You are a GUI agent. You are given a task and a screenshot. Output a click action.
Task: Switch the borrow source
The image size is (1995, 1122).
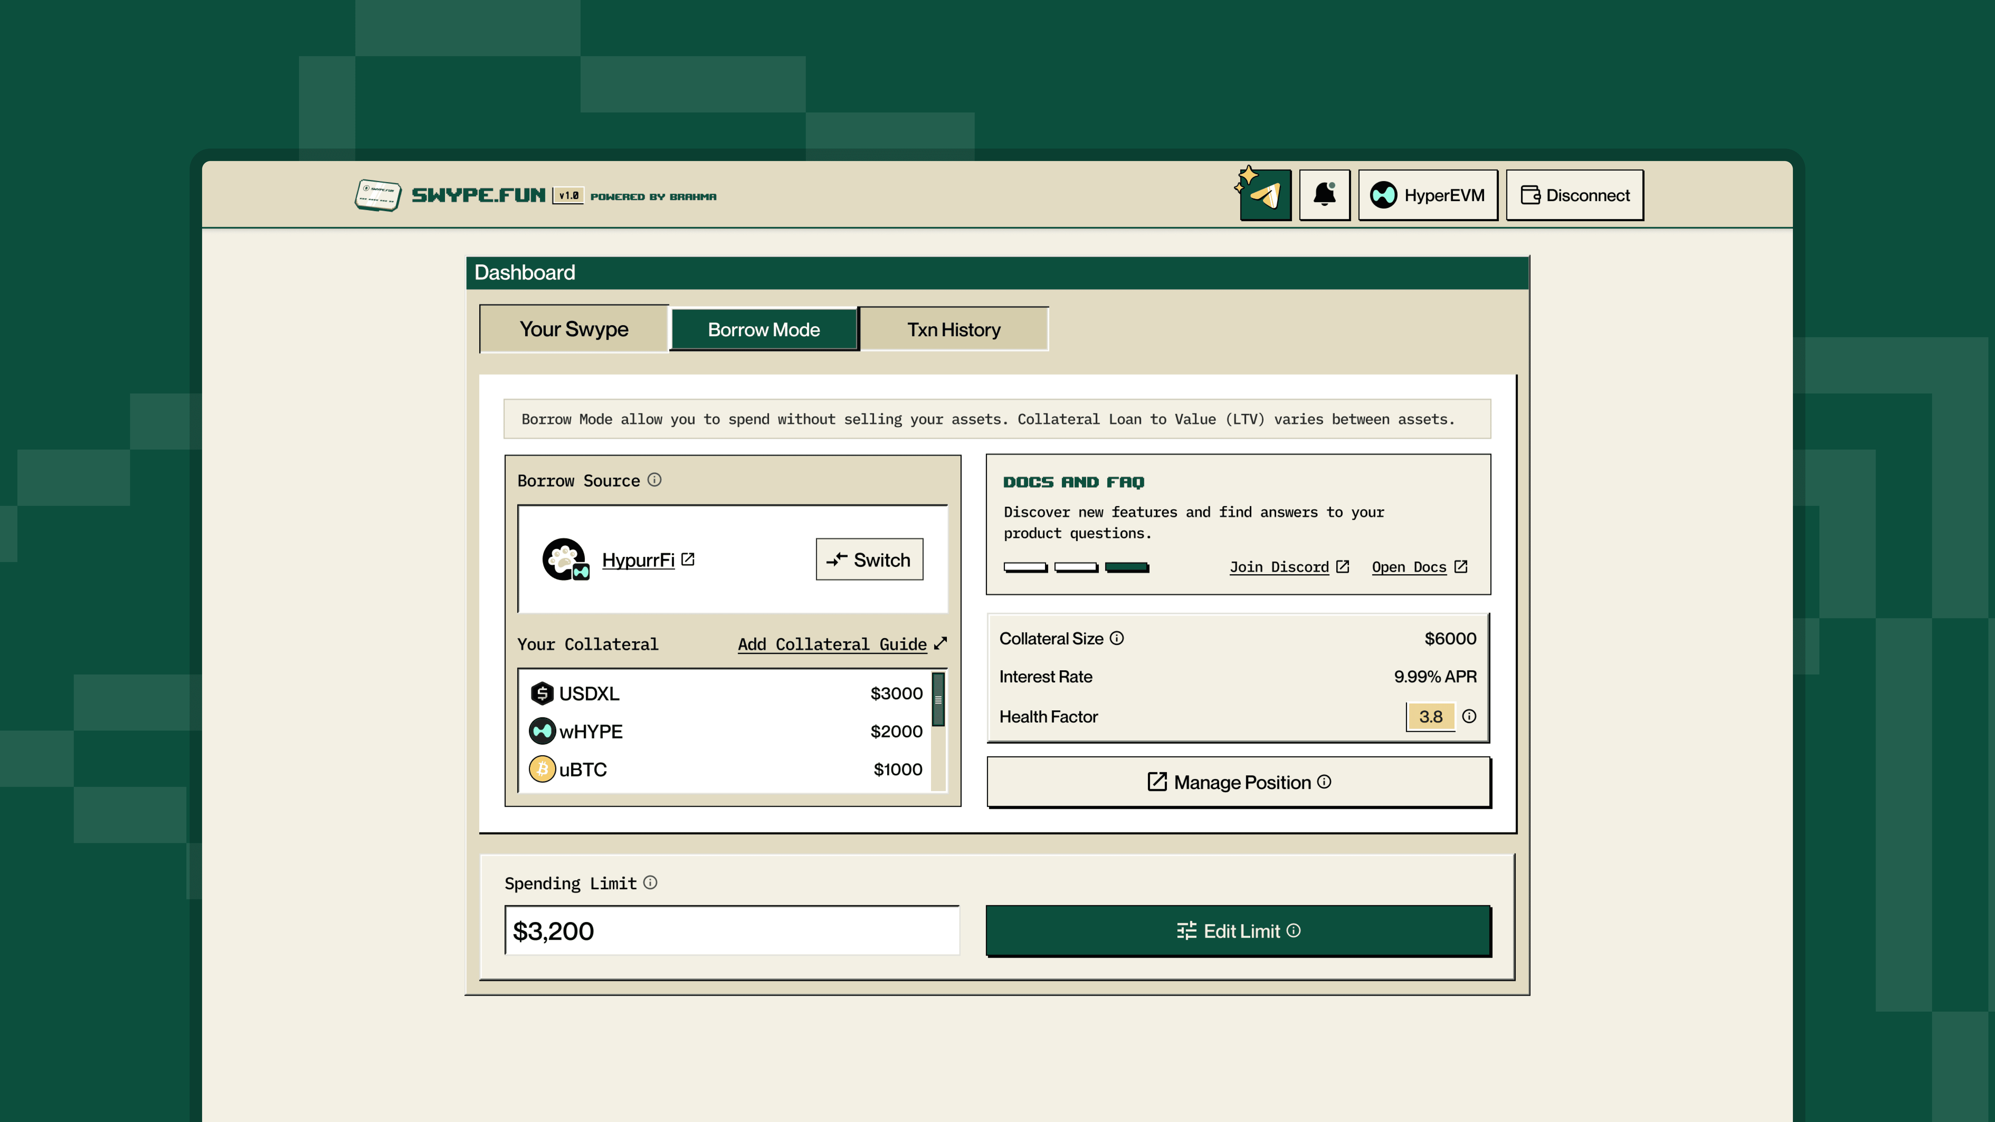tap(869, 559)
